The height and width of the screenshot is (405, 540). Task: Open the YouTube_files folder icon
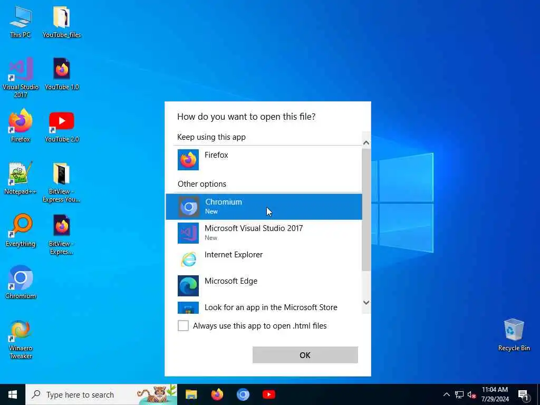click(62, 22)
